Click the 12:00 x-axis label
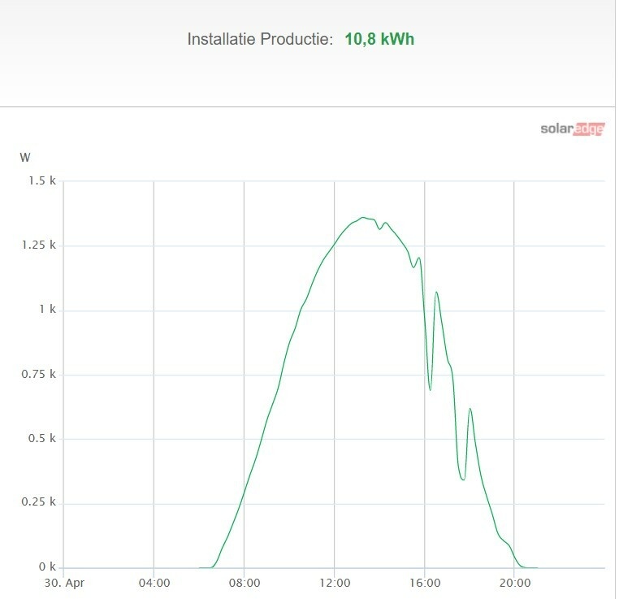 click(x=335, y=583)
